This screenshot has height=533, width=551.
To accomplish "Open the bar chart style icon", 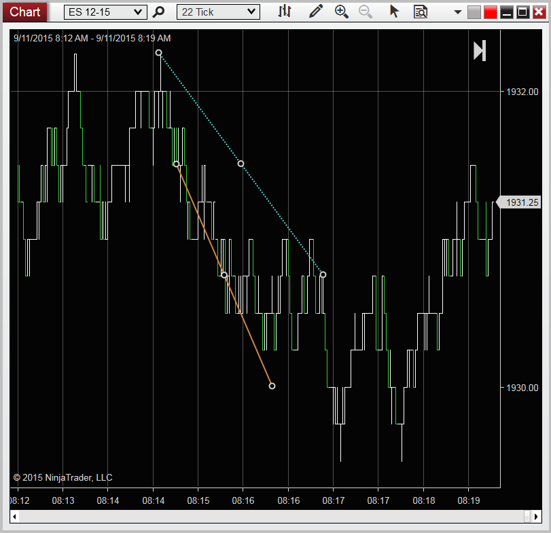I will pos(284,12).
